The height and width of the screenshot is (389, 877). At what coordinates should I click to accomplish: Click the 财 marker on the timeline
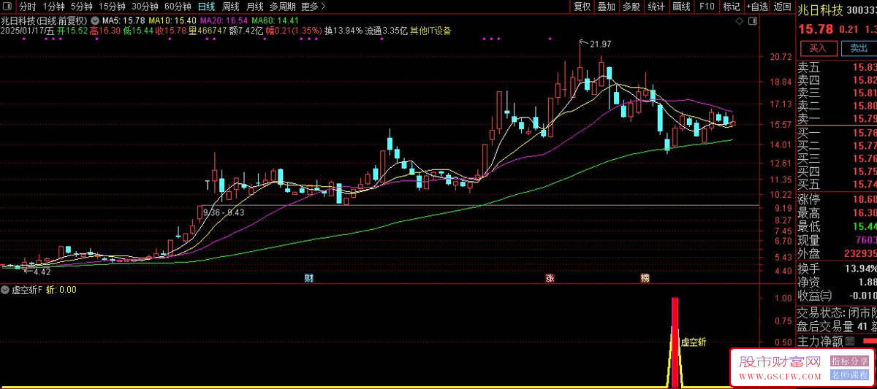click(x=309, y=278)
